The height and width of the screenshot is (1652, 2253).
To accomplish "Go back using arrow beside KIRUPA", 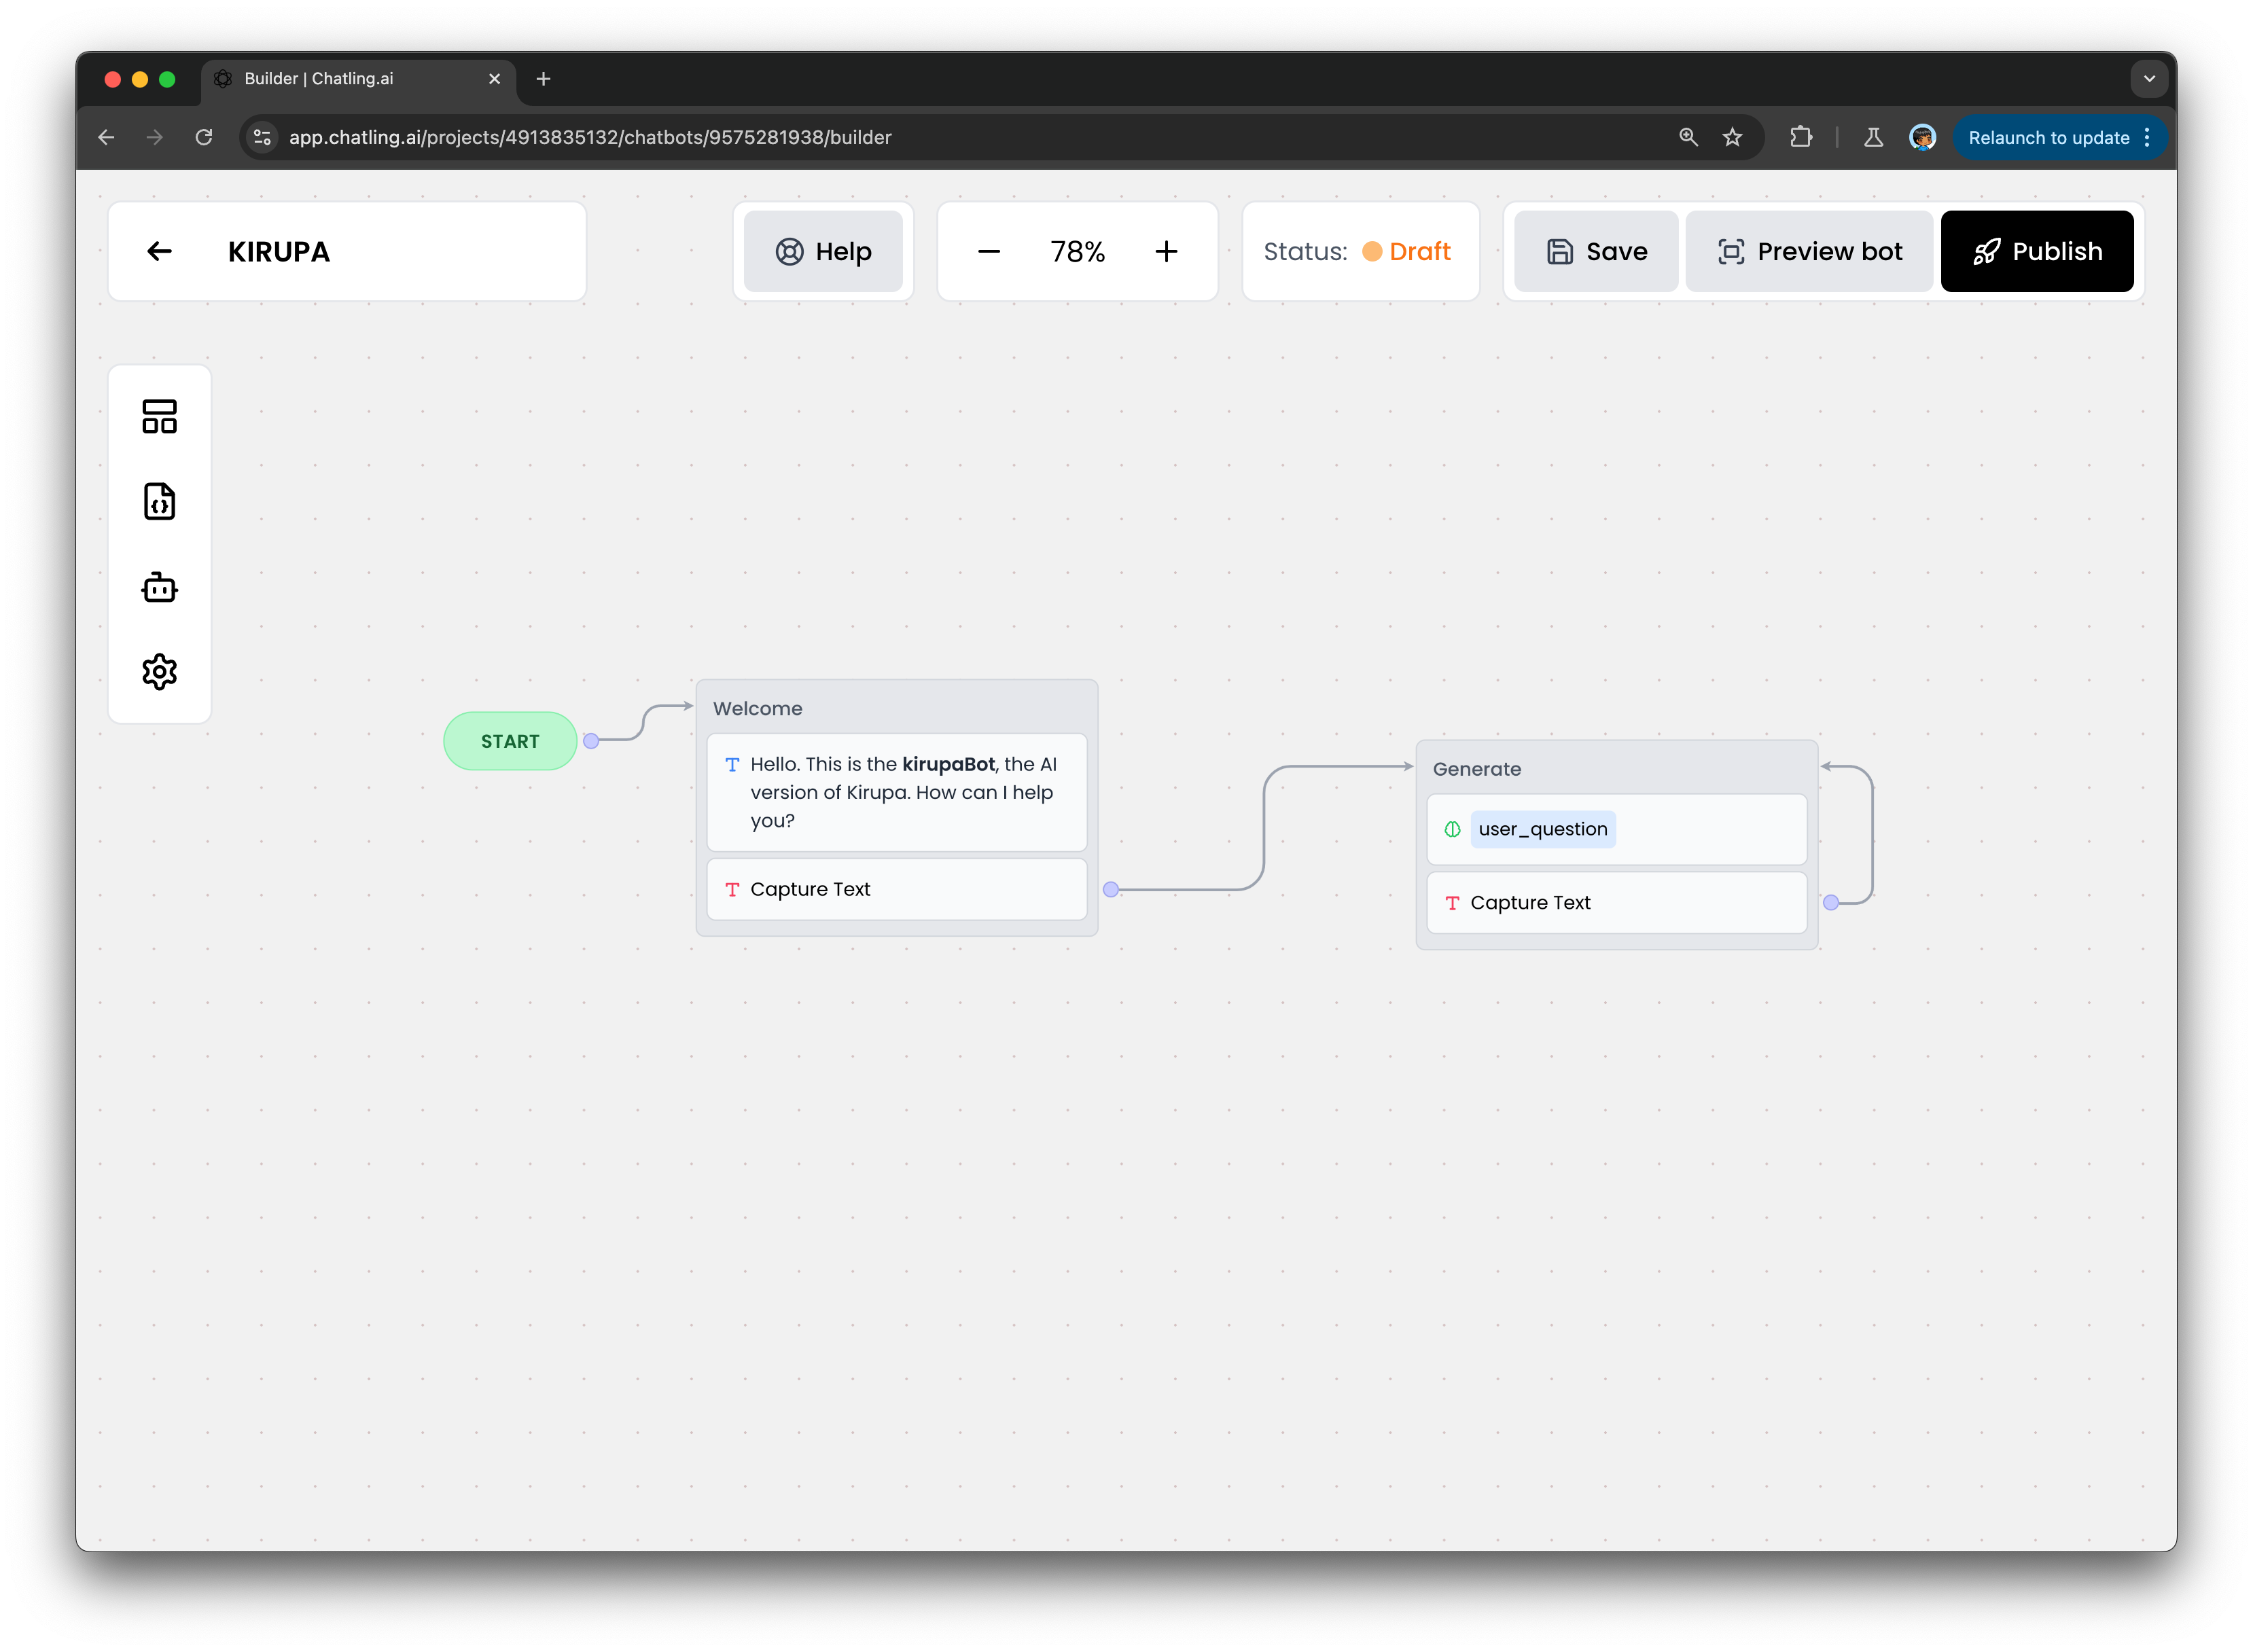I will click(x=160, y=251).
